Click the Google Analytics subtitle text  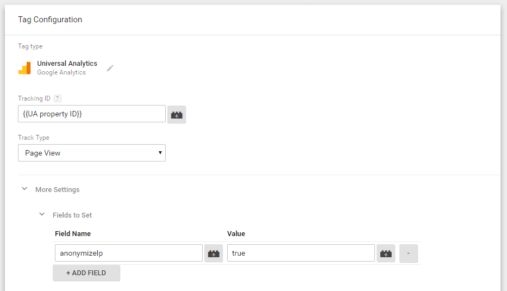[x=61, y=72]
